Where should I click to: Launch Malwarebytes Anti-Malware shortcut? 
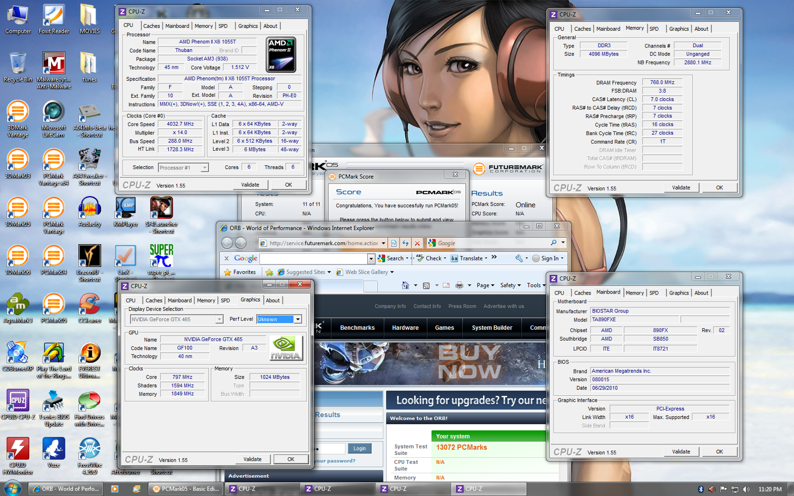click(54, 70)
